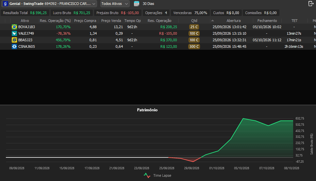This screenshot has width=316, height=181.
Task: Click the Lucro Bruto R$ 701,25 box
Action: coord(72,13)
